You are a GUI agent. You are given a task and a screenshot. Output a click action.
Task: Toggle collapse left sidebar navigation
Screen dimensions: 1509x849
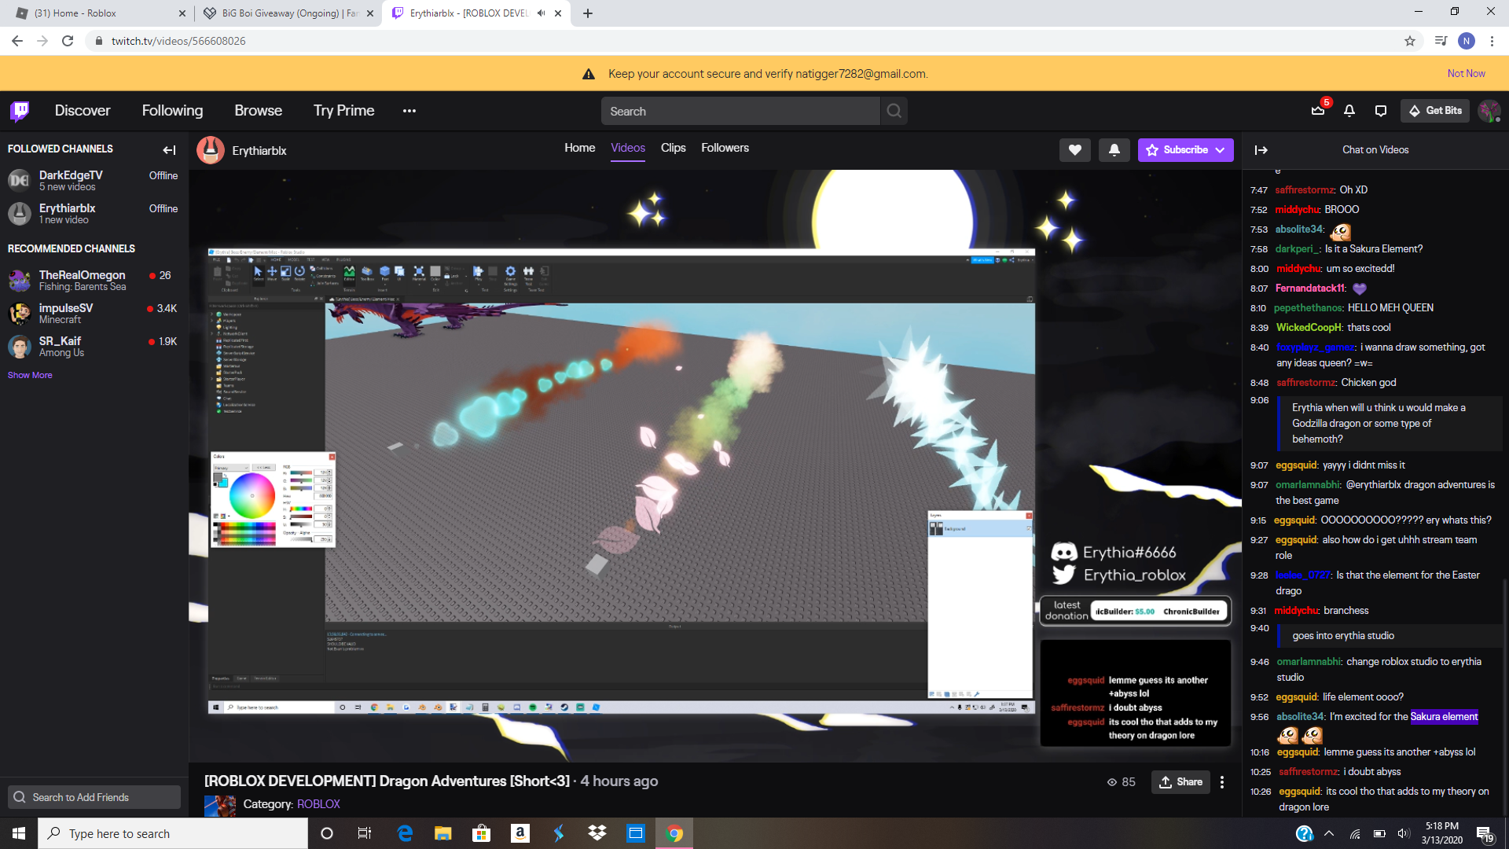169,149
